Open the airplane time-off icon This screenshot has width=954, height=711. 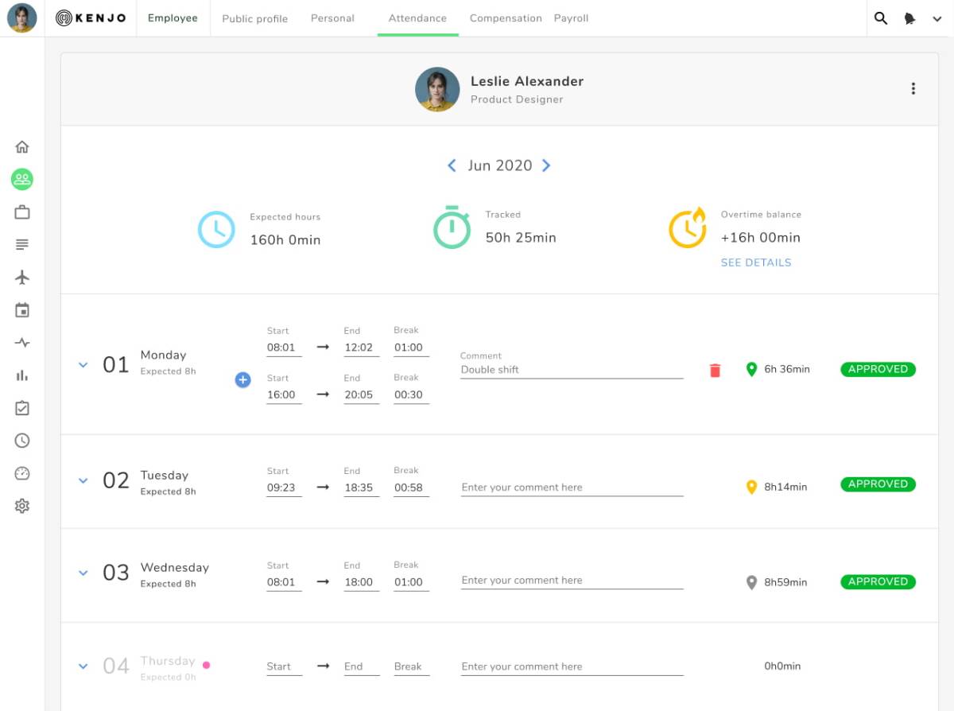[x=22, y=277]
